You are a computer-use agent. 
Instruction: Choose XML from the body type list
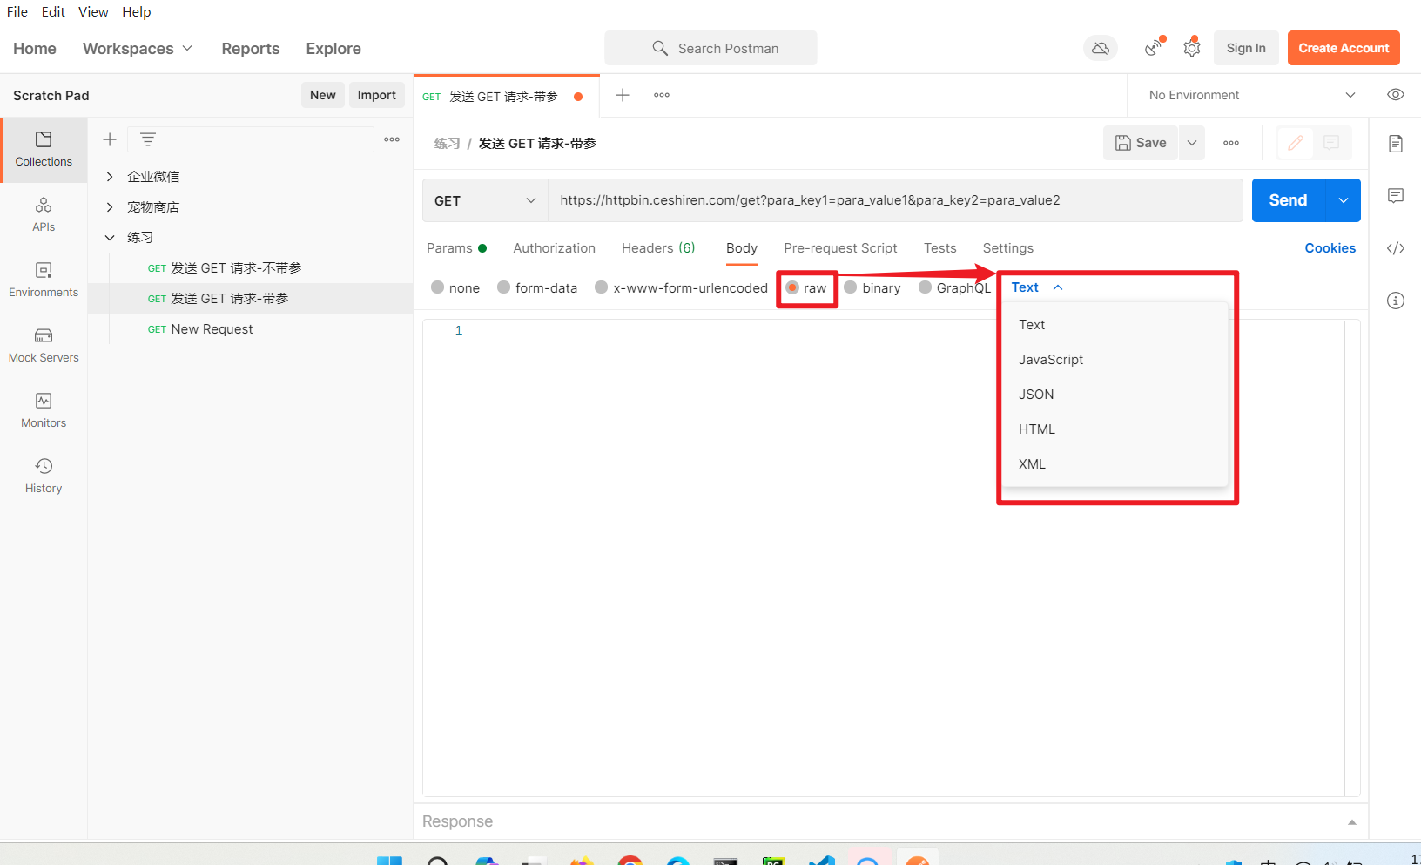pyautogui.click(x=1115, y=464)
